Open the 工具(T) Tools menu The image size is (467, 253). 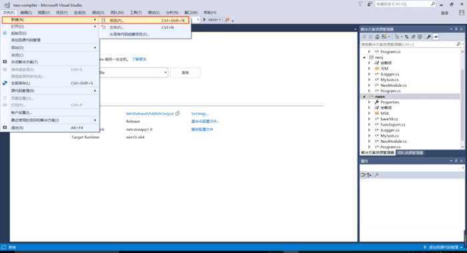136,13
